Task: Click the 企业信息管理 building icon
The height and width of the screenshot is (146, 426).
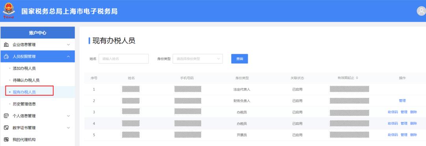Action: tap(7, 45)
